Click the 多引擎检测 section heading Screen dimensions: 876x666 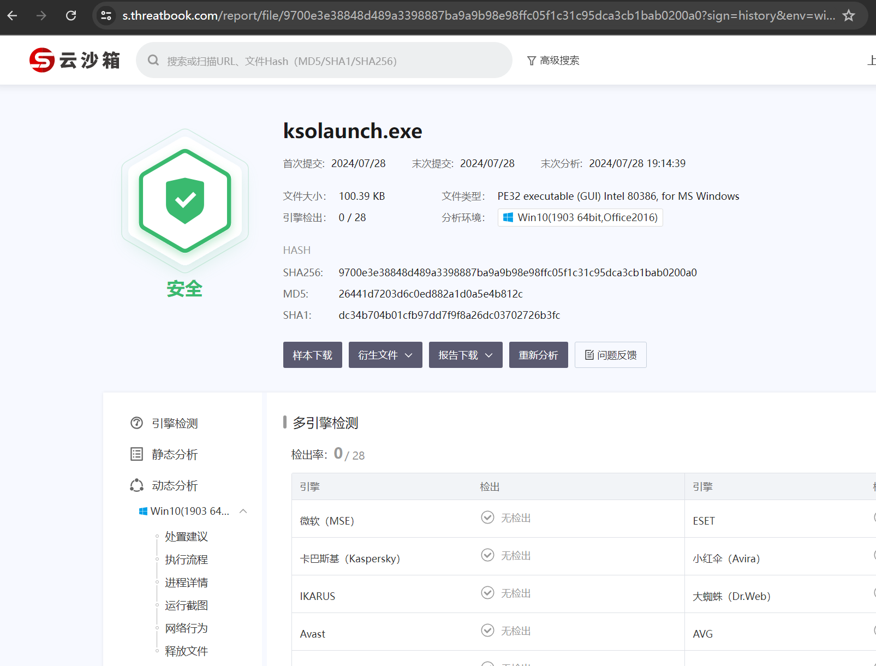325,423
